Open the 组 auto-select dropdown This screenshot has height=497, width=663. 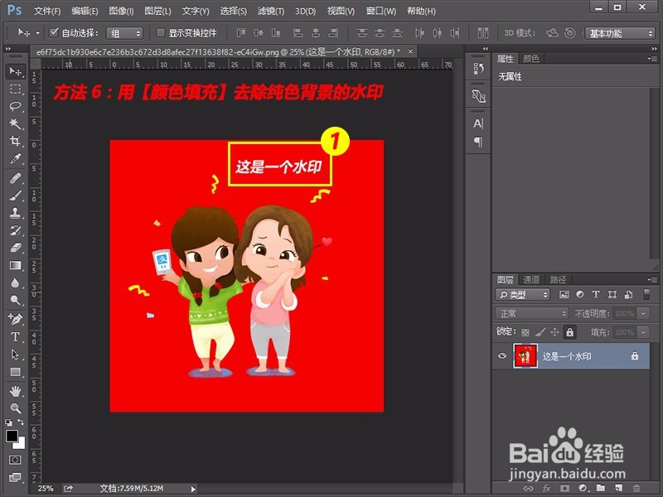click(124, 33)
